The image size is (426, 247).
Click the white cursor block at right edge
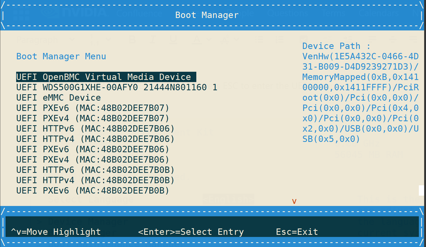pos(421,191)
